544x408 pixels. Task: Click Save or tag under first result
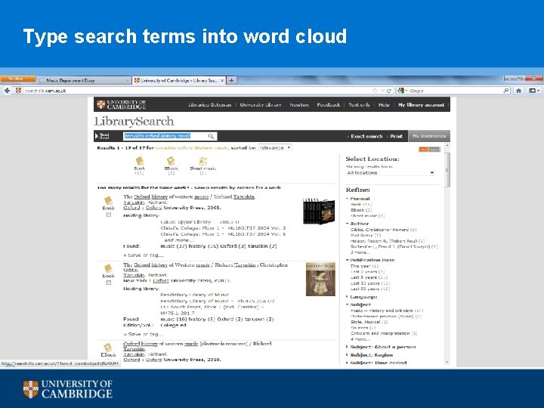pyautogui.click(x=144, y=255)
